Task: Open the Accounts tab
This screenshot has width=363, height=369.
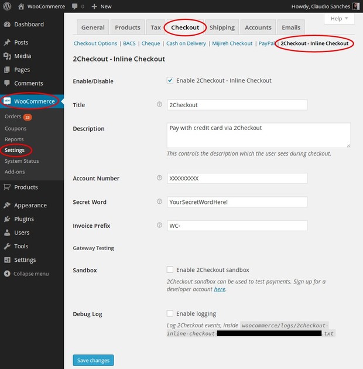Action: pos(258,28)
